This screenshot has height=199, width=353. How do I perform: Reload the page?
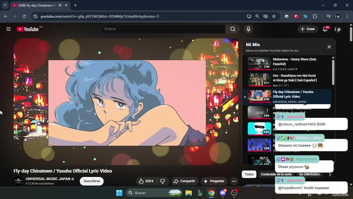coord(24,16)
